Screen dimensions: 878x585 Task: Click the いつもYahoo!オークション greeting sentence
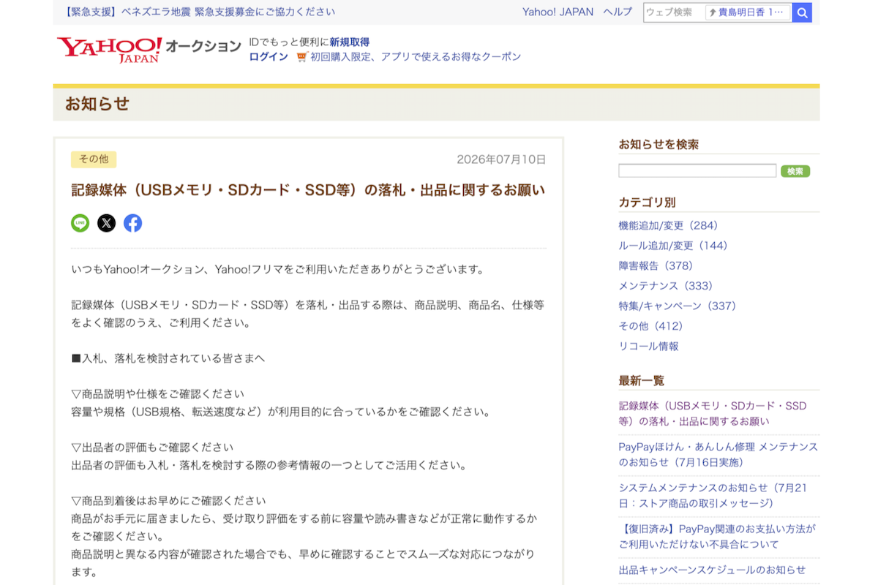point(278,269)
